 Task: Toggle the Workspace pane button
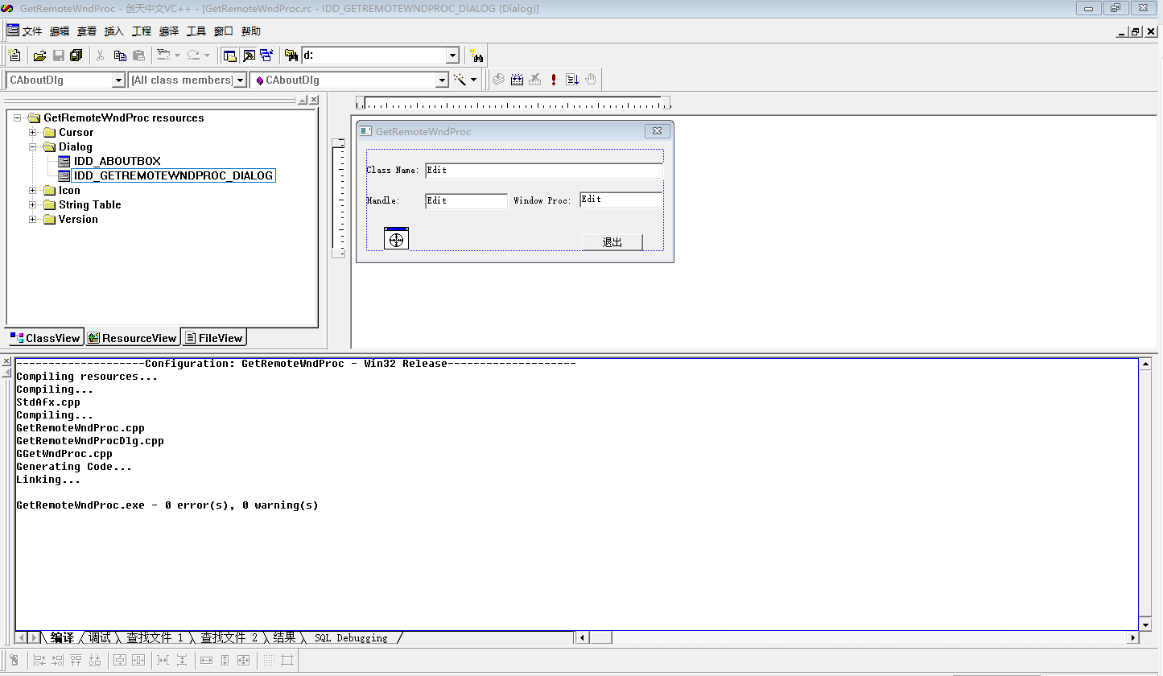229,56
